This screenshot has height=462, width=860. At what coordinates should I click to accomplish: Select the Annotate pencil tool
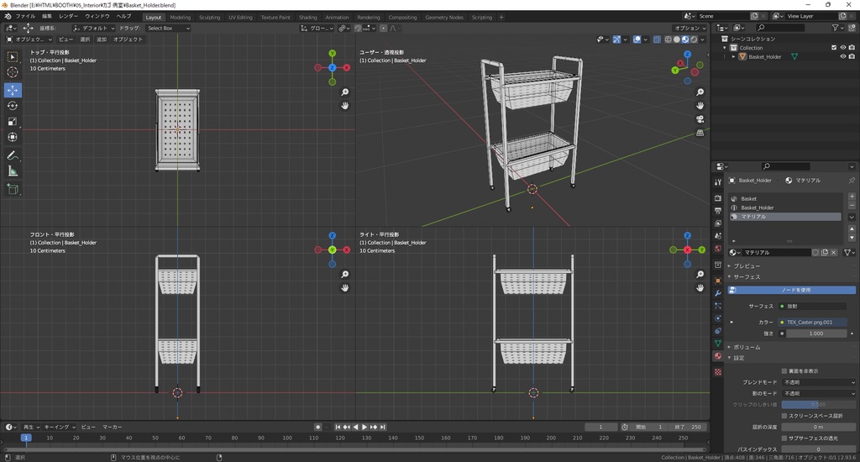pyautogui.click(x=13, y=155)
